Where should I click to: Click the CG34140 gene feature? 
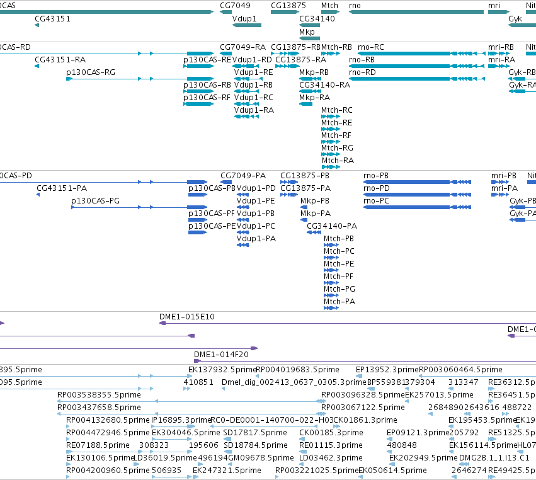coord(309,25)
